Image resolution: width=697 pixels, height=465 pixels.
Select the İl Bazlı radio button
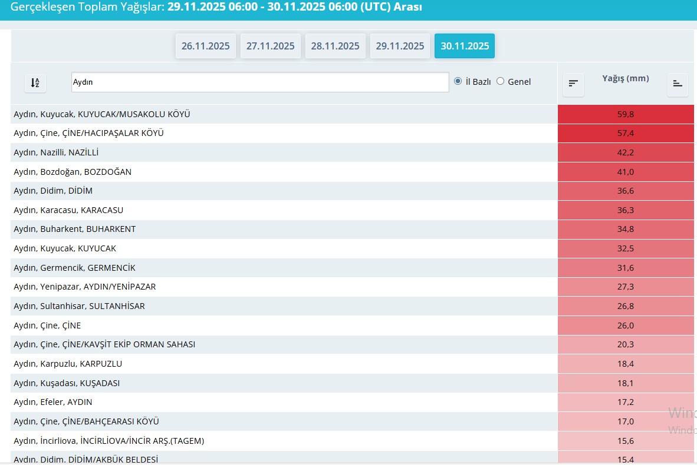pos(458,81)
